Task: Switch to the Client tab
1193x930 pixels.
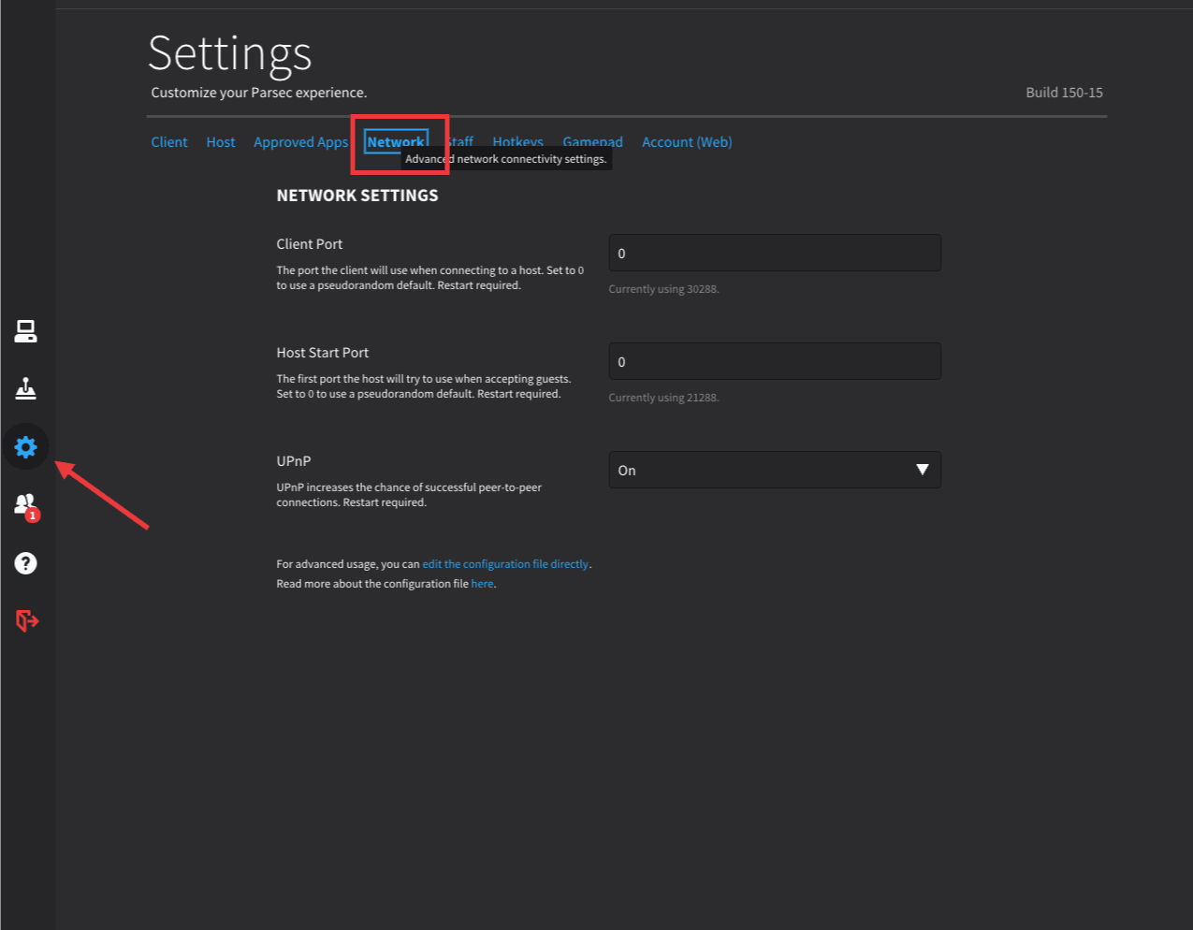Action: pyautogui.click(x=169, y=142)
